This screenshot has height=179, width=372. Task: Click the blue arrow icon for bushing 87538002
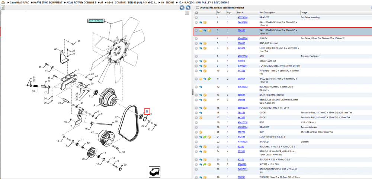tap(201, 87)
